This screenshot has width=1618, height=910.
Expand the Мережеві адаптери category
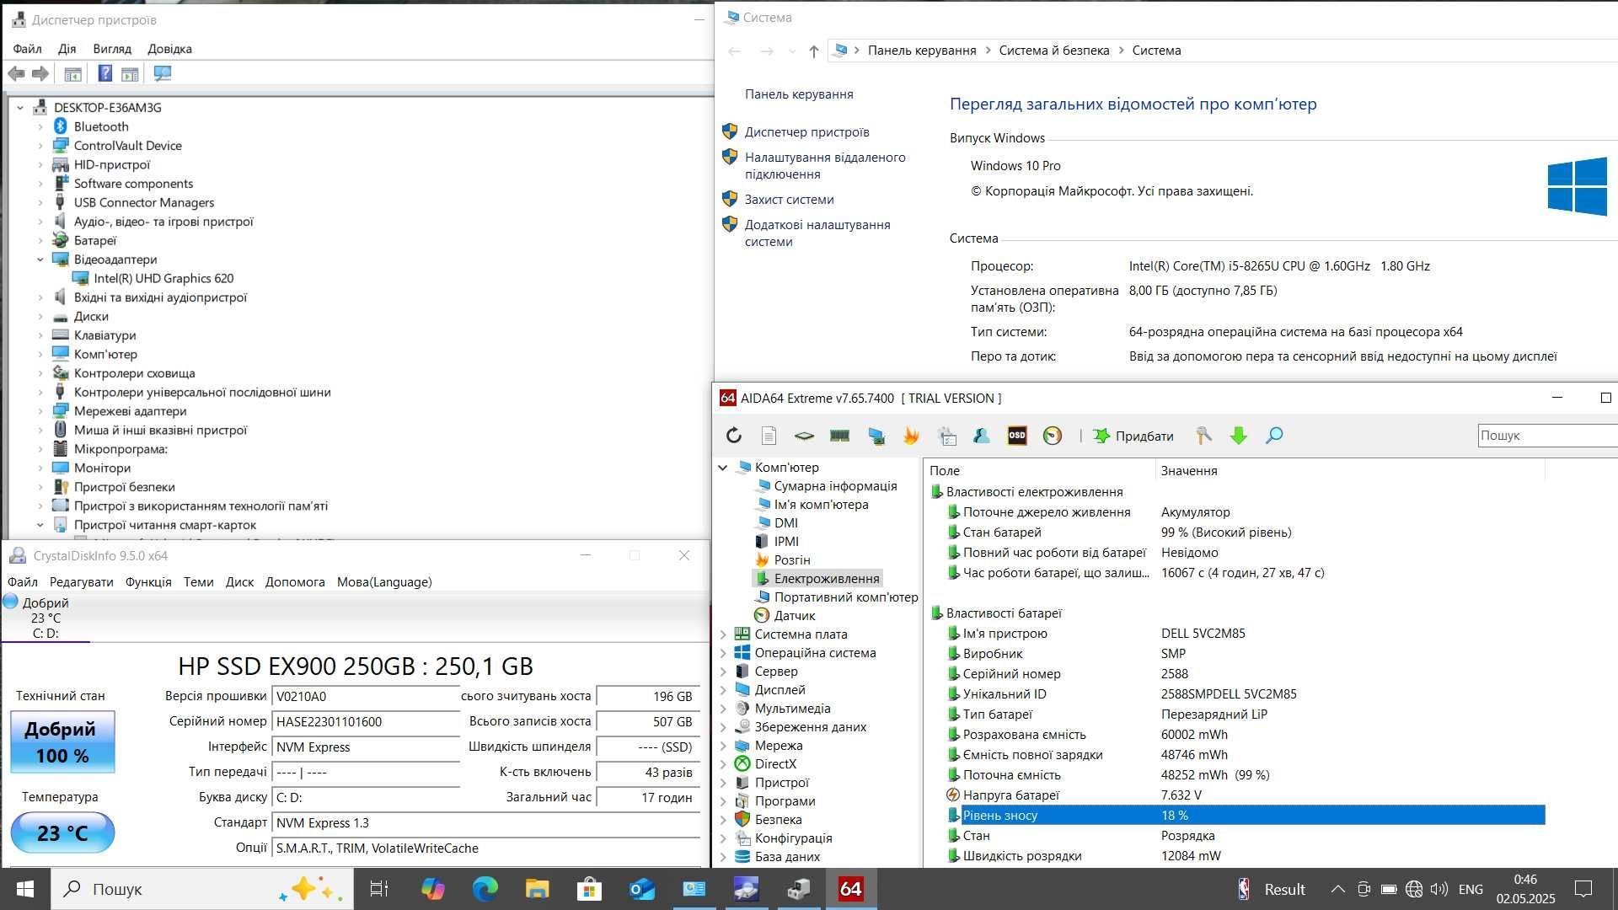pyautogui.click(x=40, y=411)
